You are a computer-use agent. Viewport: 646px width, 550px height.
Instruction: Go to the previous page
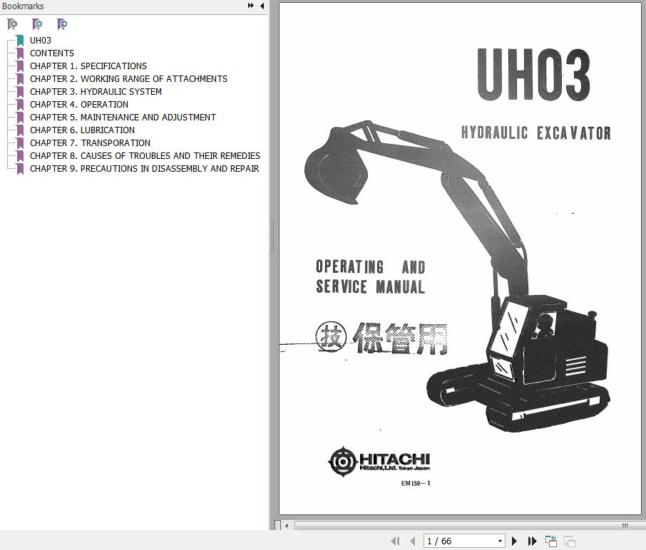pos(413,541)
